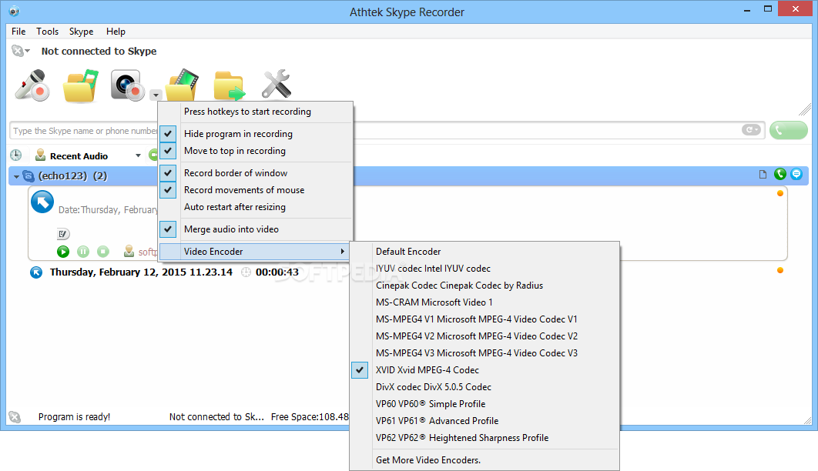The image size is (818, 471).
Task: Click the green call button
Action: click(788, 130)
